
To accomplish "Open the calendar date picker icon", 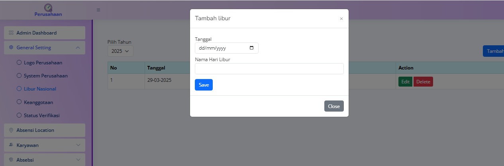I will coord(251,48).
